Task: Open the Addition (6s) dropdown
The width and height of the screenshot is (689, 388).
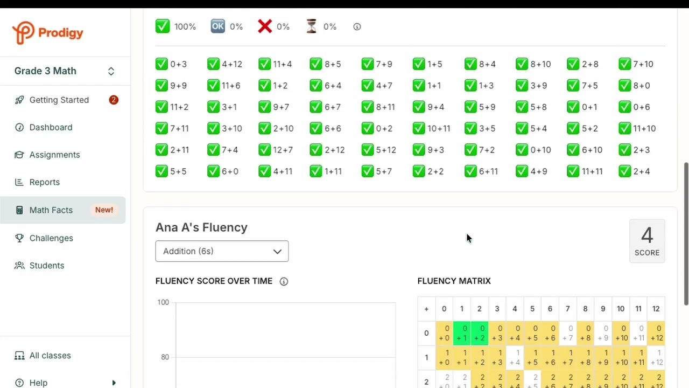Action: 222,251
